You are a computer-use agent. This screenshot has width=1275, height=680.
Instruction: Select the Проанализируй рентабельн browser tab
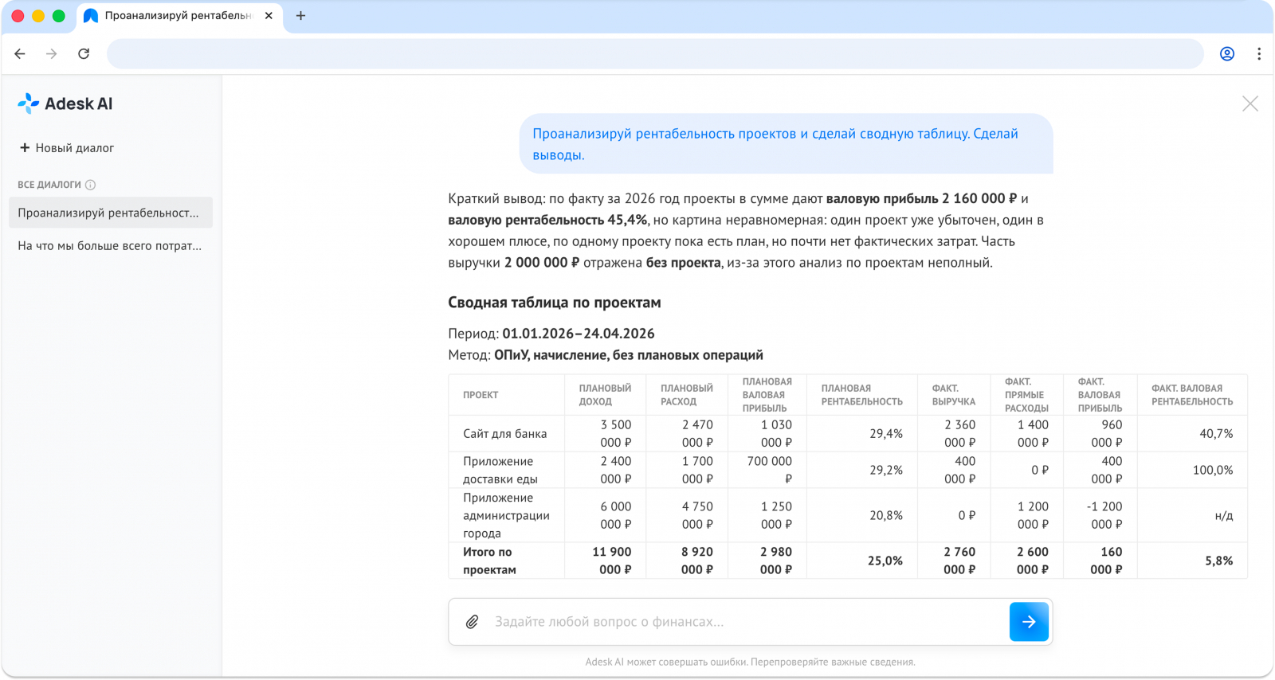[x=179, y=16]
